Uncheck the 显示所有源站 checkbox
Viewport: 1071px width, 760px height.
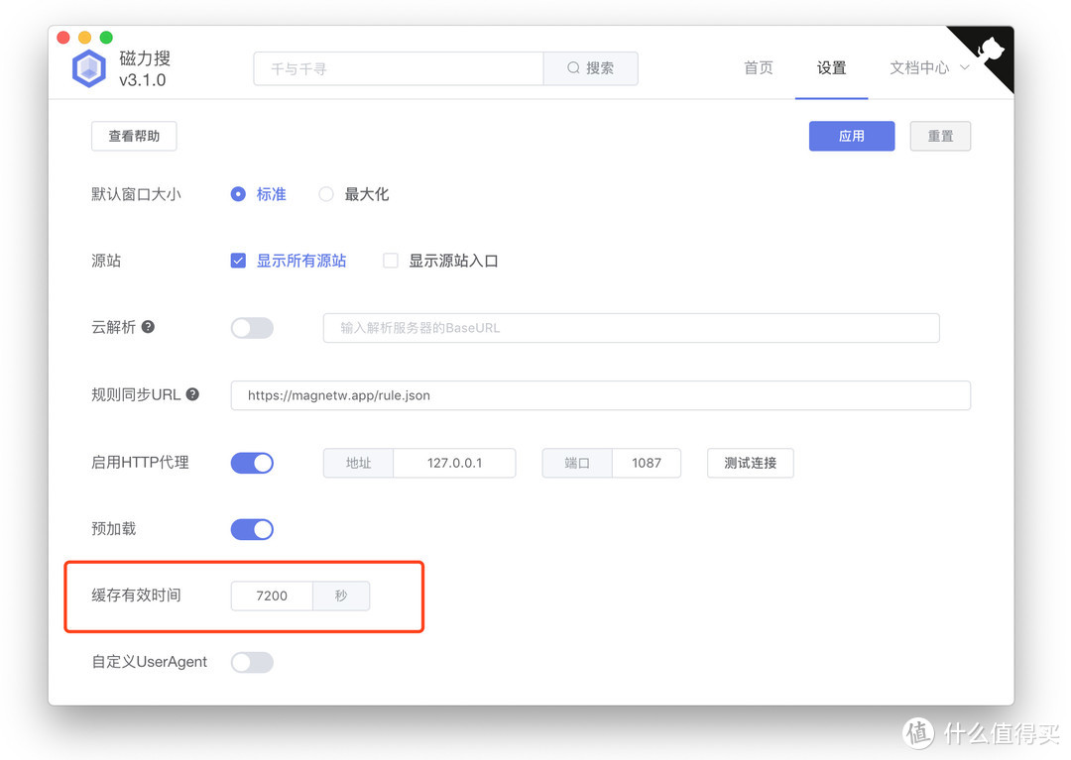tap(238, 261)
